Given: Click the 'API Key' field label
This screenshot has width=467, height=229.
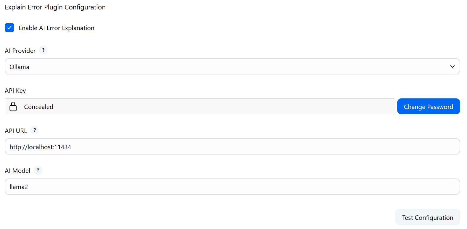Looking at the screenshot, I should coord(15,91).
